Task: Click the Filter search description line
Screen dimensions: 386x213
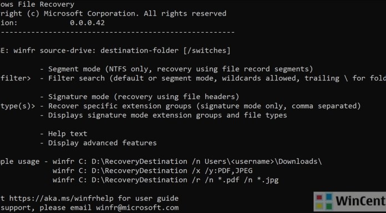Action: tap(213, 79)
